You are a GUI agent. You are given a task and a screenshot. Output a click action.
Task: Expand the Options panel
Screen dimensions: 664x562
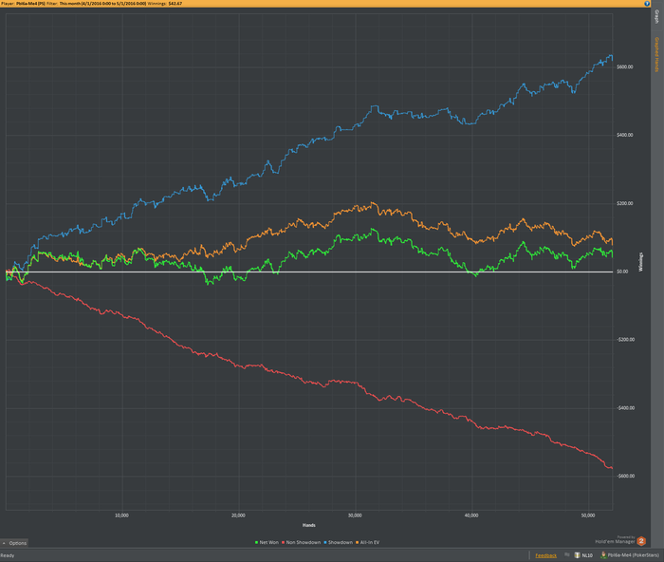[x=14, y=543]
